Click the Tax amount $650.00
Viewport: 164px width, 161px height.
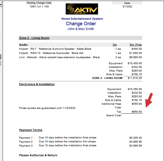[137, 112]
